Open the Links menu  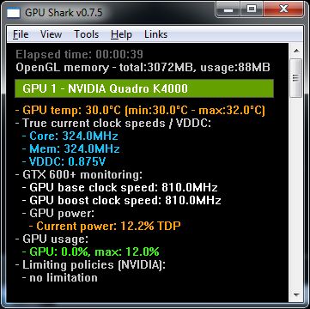pos(155,34)
